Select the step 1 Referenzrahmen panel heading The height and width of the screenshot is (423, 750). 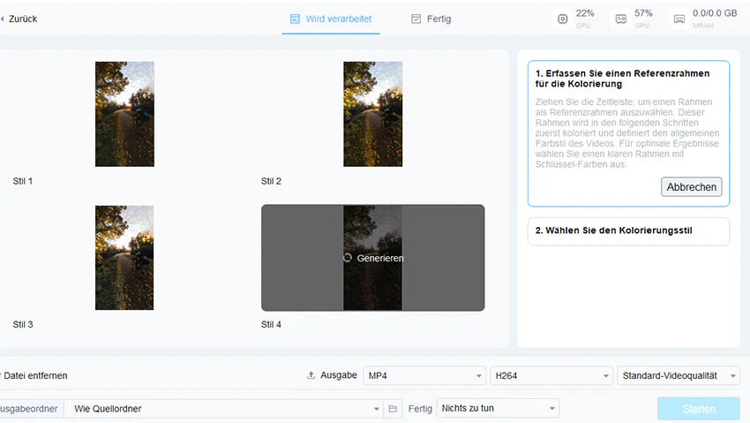click(622, 79)
